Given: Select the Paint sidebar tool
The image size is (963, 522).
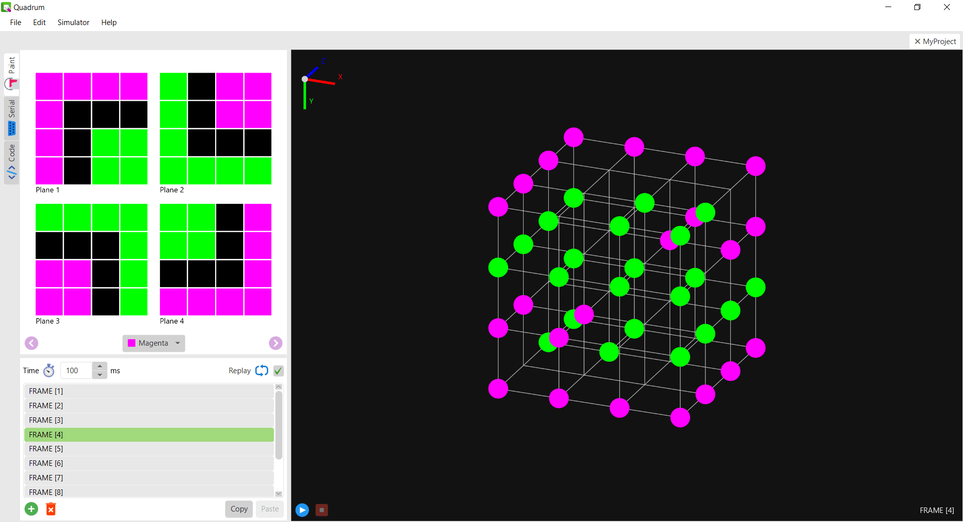Looking at the screenshot, I should tap(11, 66).
